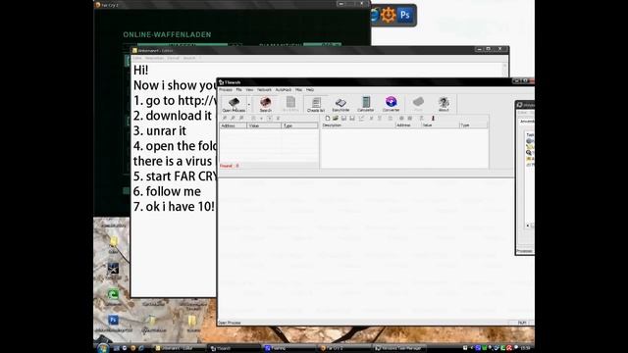628x353 pixels.
Task: Open the About dialog in TSearch
Action: click(x=444, y=104)
